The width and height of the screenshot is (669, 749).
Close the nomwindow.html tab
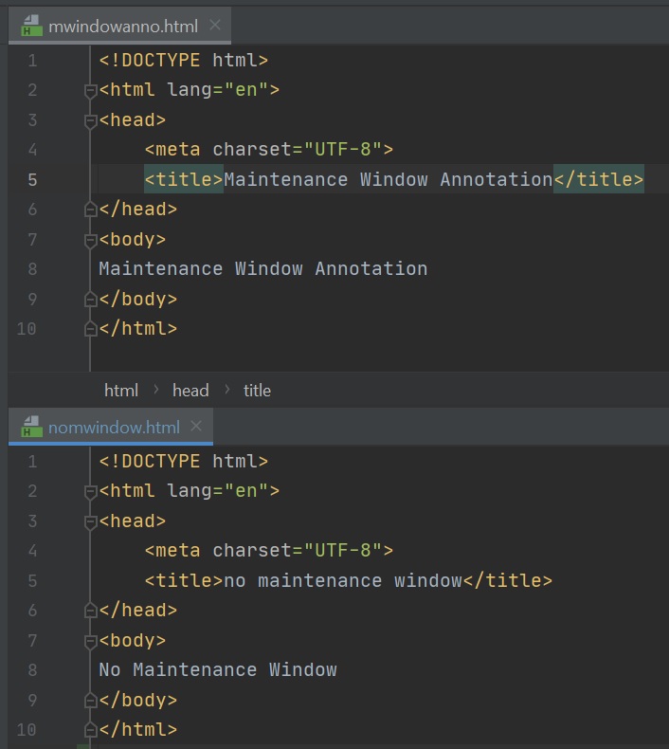[x=196, y=427]
